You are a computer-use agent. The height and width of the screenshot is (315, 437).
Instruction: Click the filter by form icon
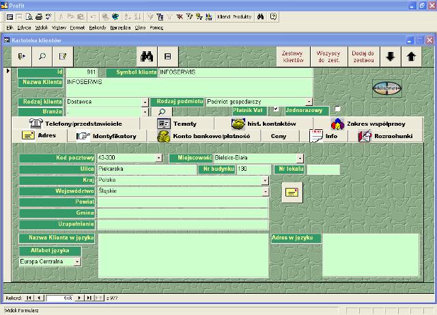pyautogui.click(x=160, y=16)
